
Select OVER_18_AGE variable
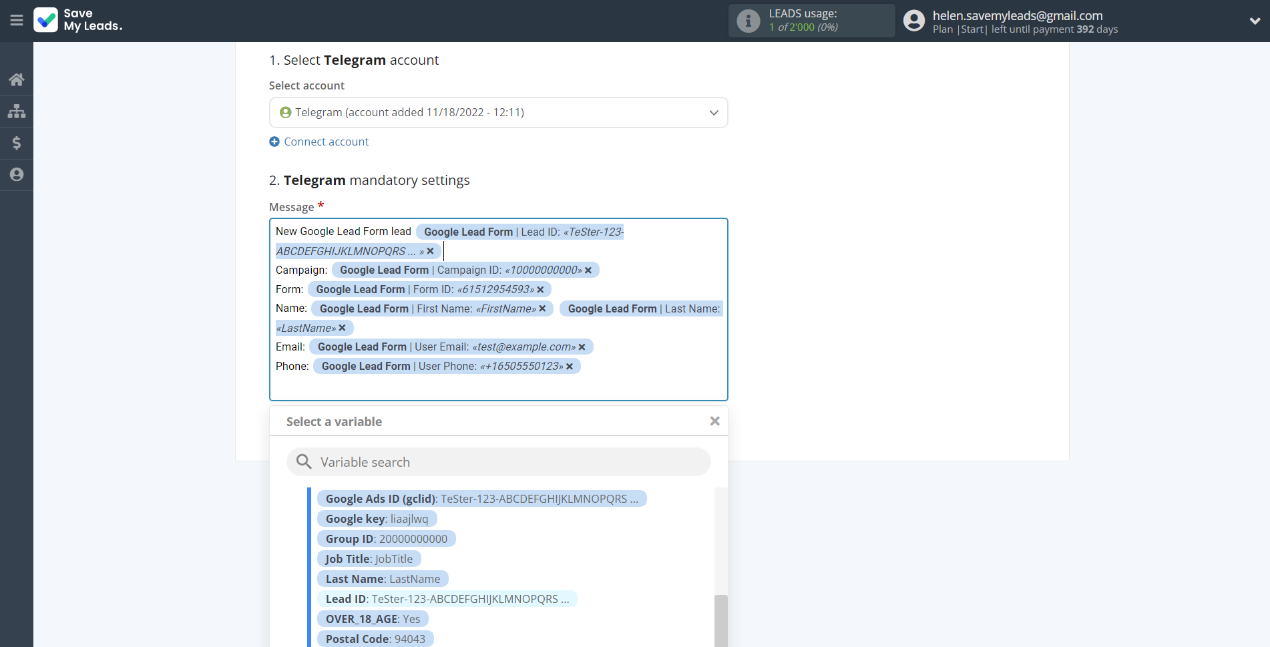373,619
